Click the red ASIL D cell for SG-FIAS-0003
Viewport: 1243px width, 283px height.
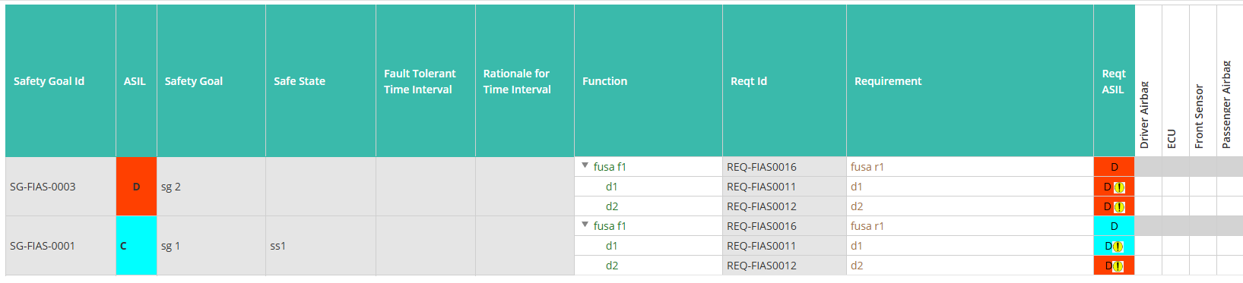pyautogui.click(x=136, y=187)
